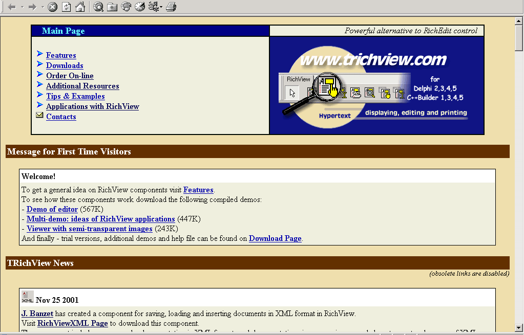Open the Search pane icon

pos(98,7)
